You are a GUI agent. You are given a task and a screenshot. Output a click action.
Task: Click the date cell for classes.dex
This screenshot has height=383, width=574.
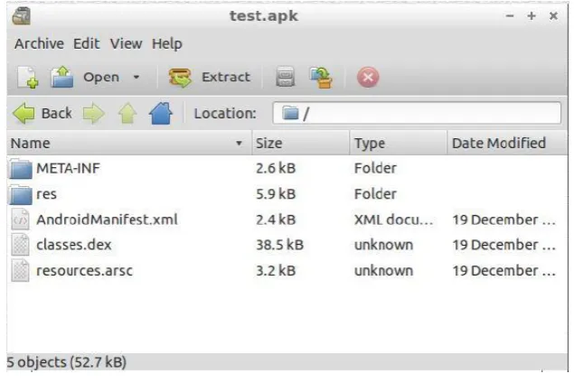pyautogui.click(x=504, y=245)
